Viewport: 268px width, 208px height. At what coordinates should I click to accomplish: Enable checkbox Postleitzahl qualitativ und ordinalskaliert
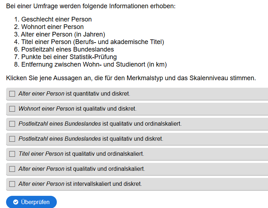(12, 124)
